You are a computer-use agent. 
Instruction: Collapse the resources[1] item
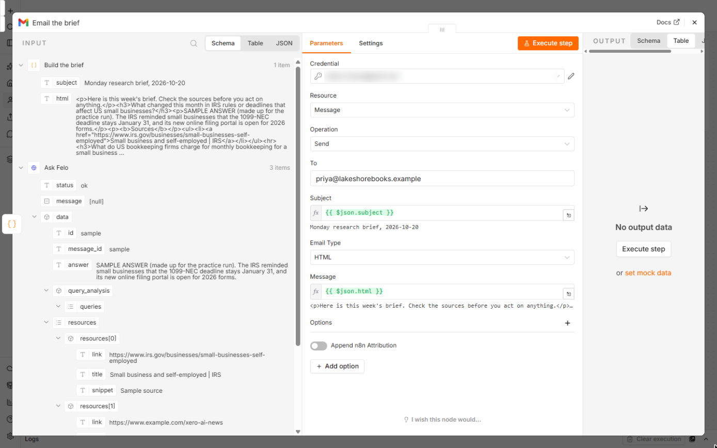(x=58, y=406)
